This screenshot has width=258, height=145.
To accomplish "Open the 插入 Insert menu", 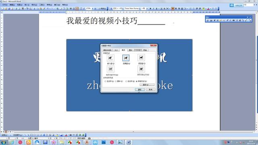I will pyautogui.click(x=27, y=5).
